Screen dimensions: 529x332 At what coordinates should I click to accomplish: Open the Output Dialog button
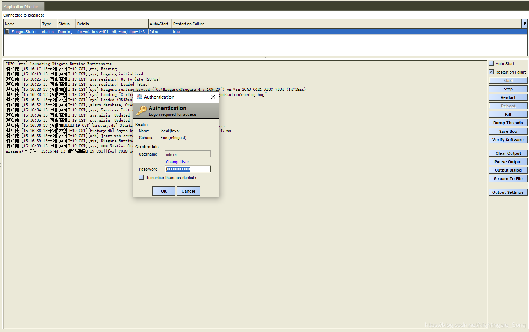[x=508, y=170]
